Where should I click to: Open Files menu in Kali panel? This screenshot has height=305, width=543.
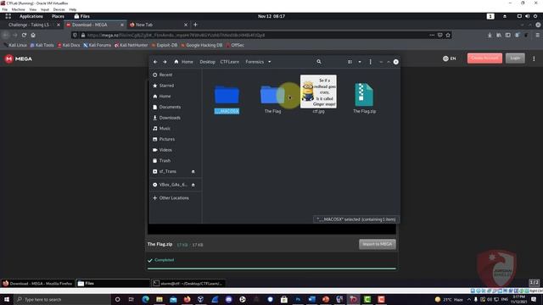tap(82, 16)
